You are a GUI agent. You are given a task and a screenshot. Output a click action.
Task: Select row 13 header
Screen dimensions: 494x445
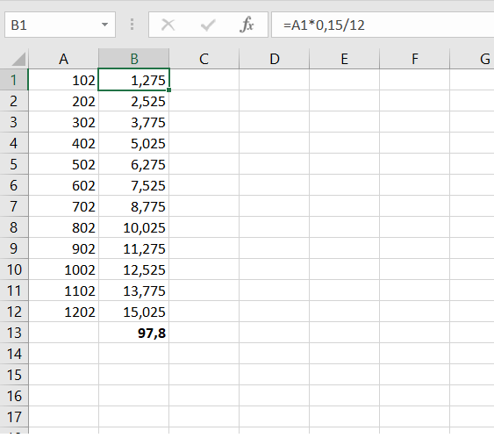point(14,333)
